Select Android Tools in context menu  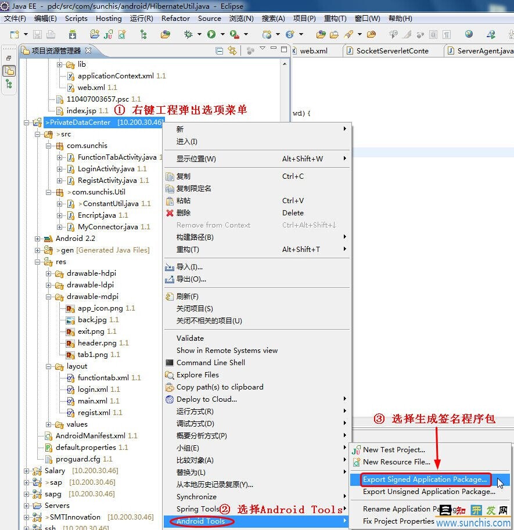(x=200, y=521)
